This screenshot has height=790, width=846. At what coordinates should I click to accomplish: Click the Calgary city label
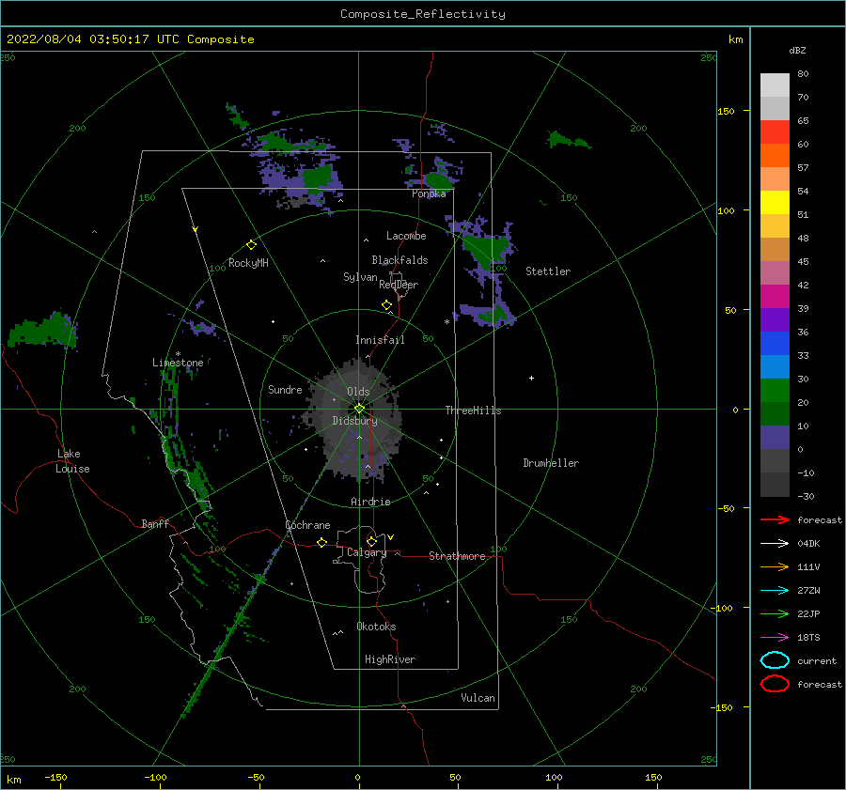[x=367, y=552]
